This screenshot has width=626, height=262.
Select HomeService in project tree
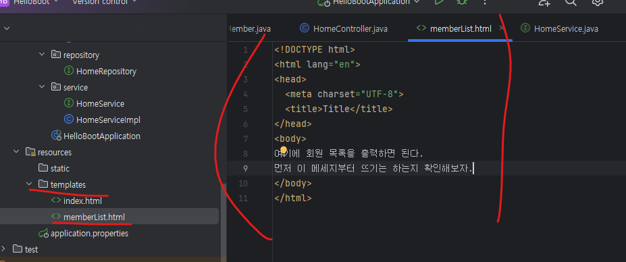coord(100,103)
